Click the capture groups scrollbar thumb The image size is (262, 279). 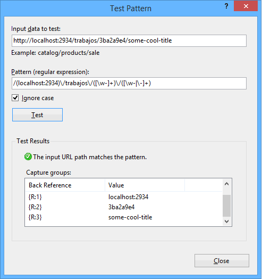click(226, 206)
